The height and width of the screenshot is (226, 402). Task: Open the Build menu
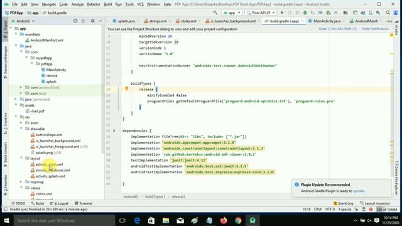click(107, 4)
